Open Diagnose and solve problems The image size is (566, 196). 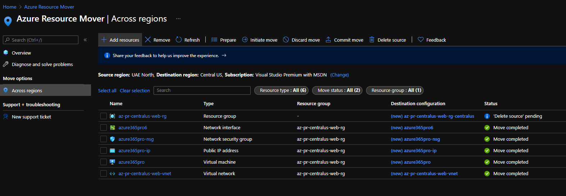pos(42,64)
